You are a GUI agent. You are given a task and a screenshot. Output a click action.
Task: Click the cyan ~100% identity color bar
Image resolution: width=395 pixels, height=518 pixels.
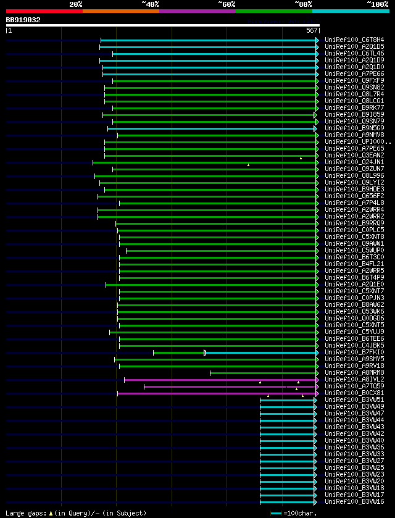click(x=351, y=11)
